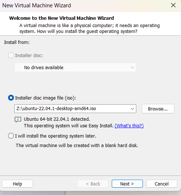
Task: Click the Browse... button
Action: click(x=158, y=109)
